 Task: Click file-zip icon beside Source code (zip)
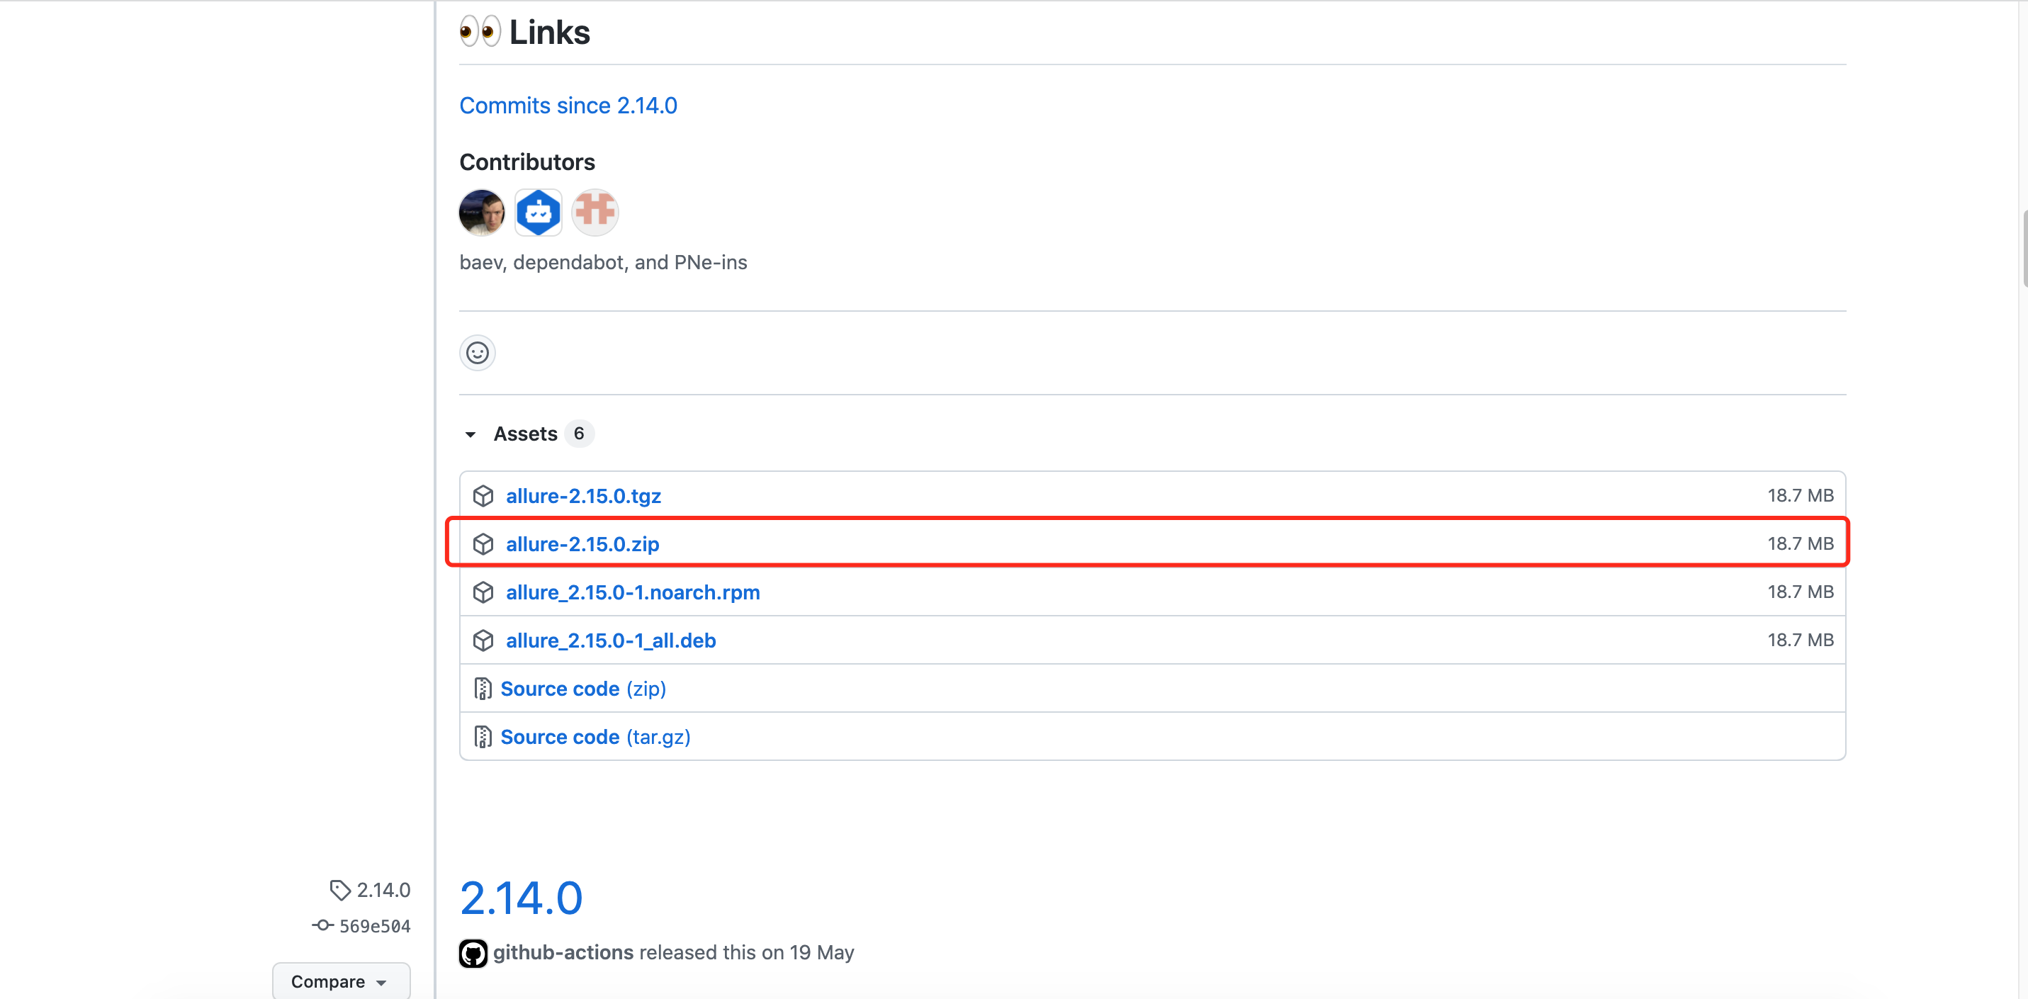tap(483, 689)
